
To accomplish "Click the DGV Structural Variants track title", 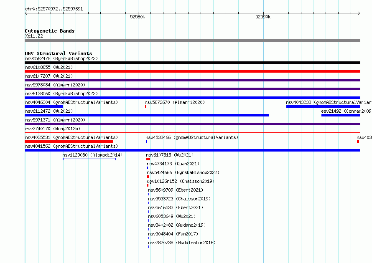I will (x=59, y=53).
